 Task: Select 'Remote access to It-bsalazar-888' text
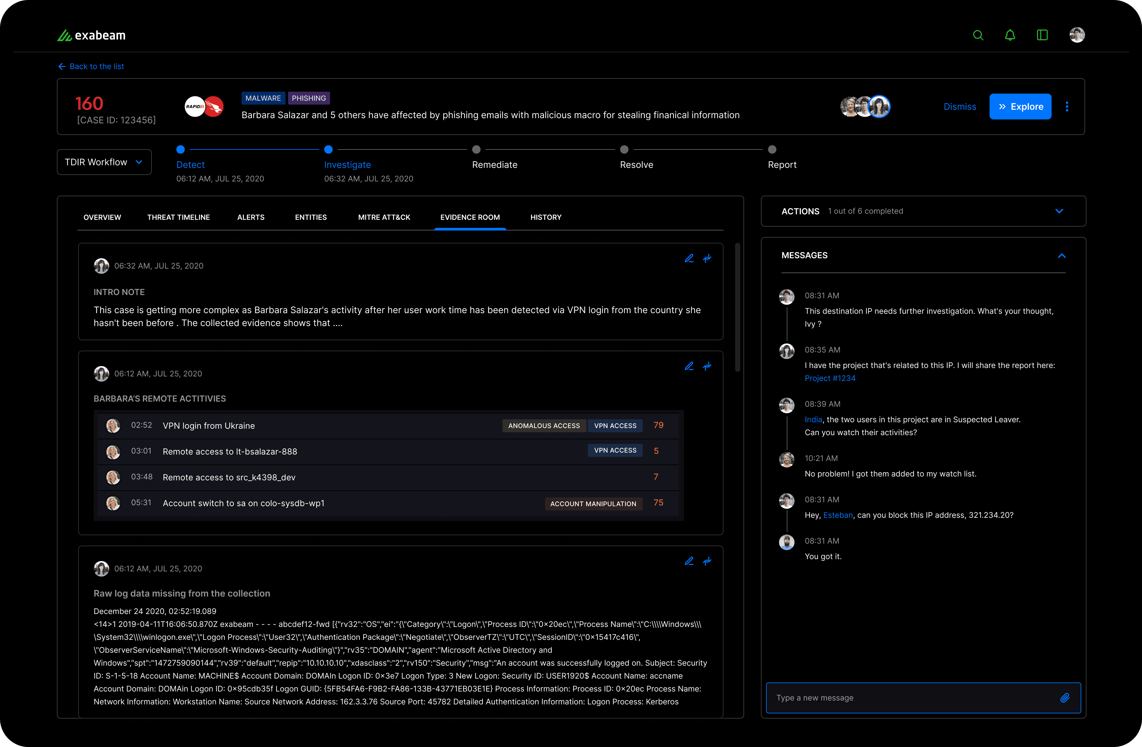click(230, 452)
